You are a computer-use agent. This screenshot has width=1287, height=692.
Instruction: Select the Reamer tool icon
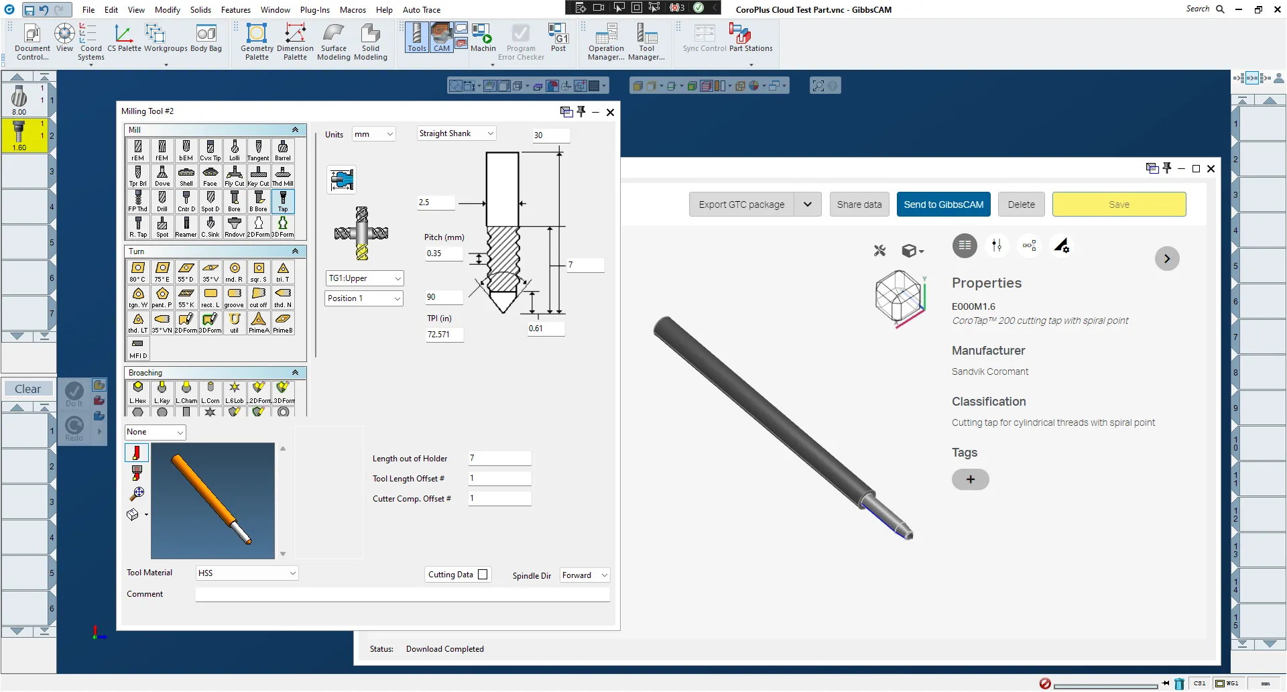pos(186,227)
